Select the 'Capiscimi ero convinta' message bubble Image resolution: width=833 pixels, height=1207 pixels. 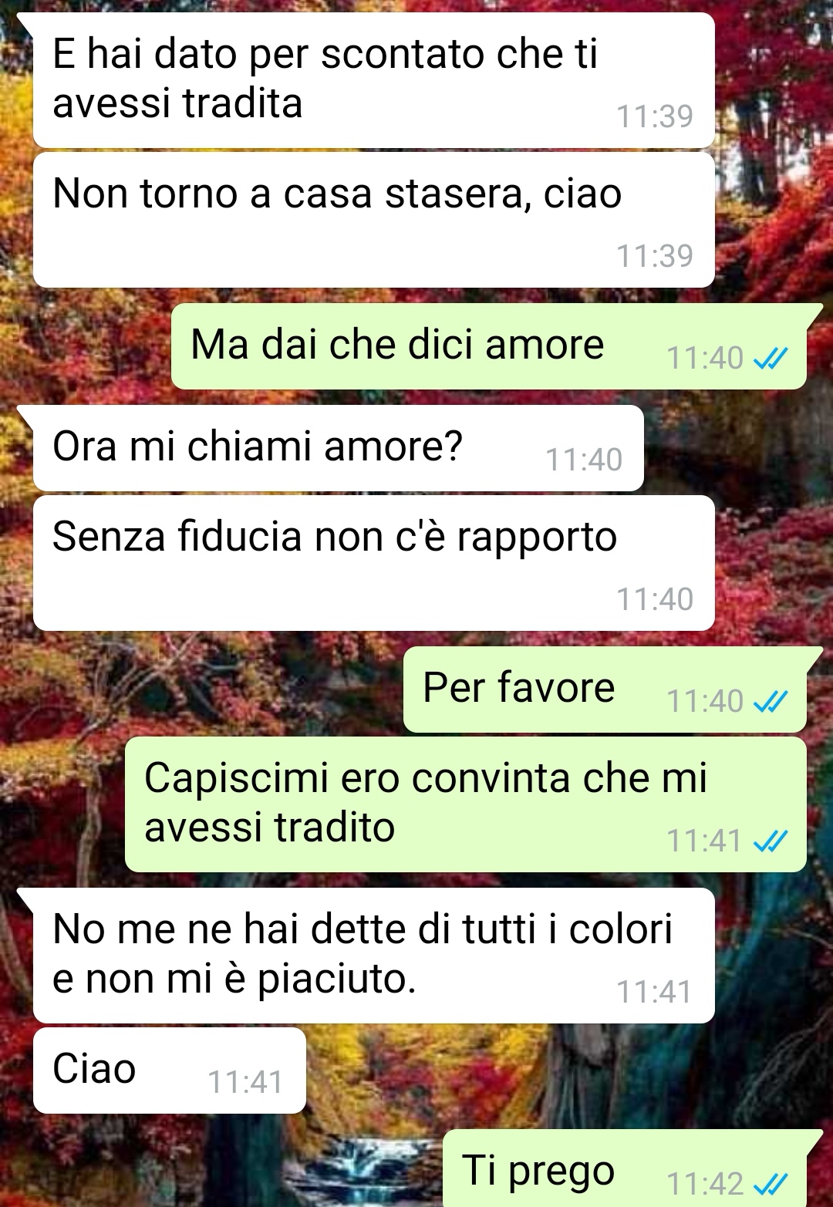[x=466, y=804]
